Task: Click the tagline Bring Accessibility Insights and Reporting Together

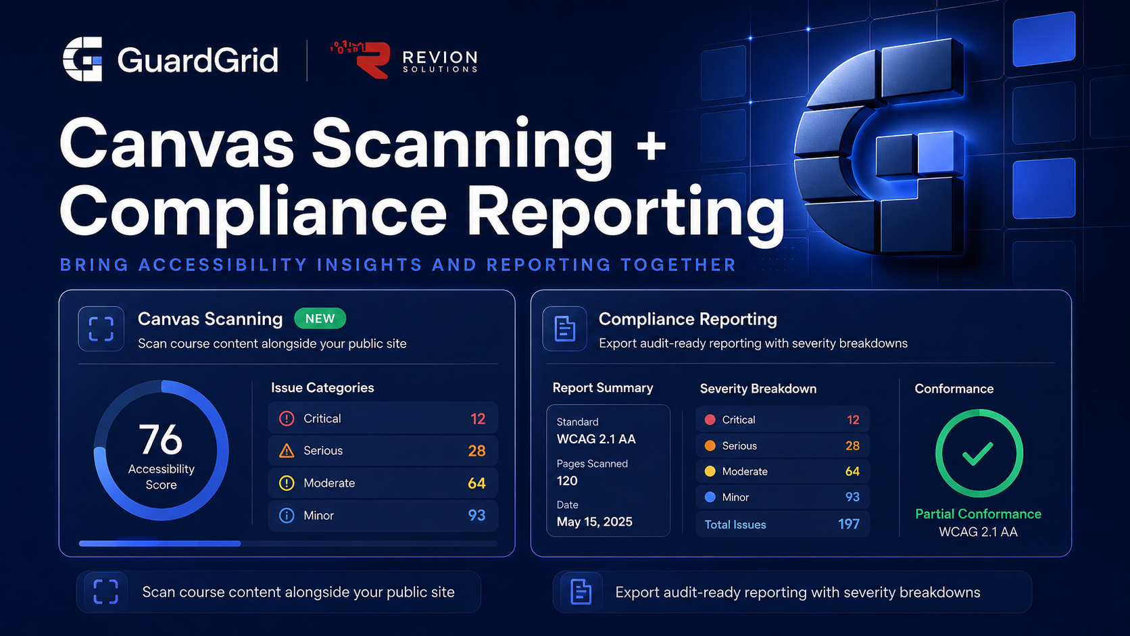Action: click(x=398, y=265)
